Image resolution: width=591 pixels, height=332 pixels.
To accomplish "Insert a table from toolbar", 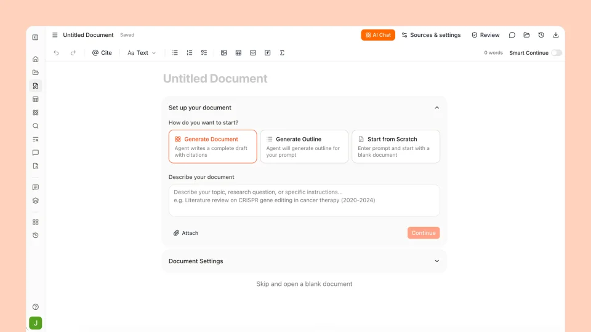I will coord(239,53).
